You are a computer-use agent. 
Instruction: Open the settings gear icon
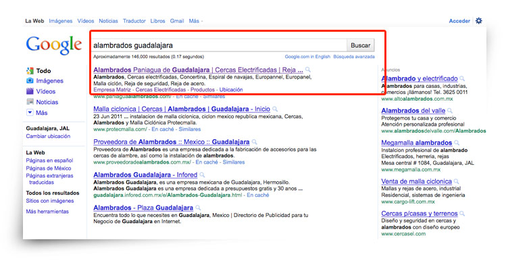click(479, 21)
